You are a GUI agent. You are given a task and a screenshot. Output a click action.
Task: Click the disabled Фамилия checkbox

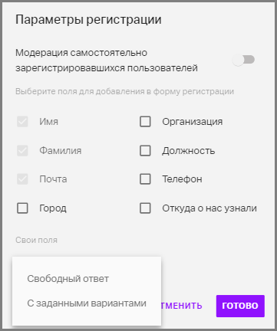pos(22,150)
